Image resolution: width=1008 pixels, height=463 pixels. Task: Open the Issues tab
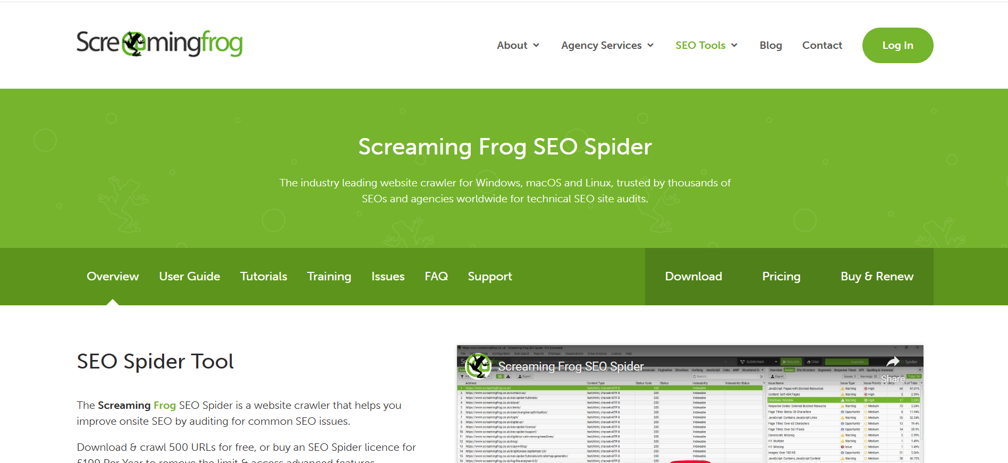coord(388,277)
